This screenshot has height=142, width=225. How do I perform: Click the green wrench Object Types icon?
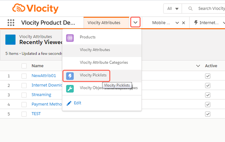[70, 89]
